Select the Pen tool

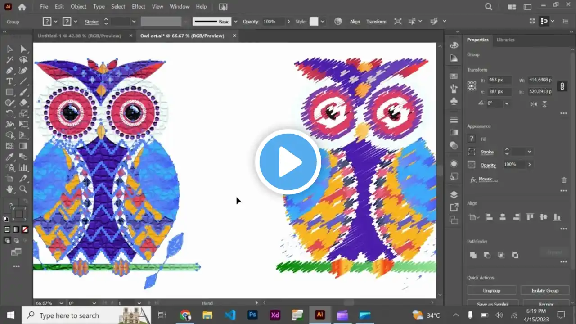click(x=9, y=71)
